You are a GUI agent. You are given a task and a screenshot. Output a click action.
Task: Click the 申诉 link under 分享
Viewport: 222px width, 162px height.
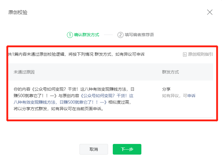point(191,96)
